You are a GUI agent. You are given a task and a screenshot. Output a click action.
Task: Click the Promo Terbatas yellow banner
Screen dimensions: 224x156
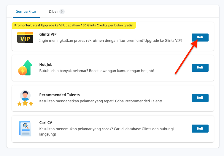click(x=74, y=26)
